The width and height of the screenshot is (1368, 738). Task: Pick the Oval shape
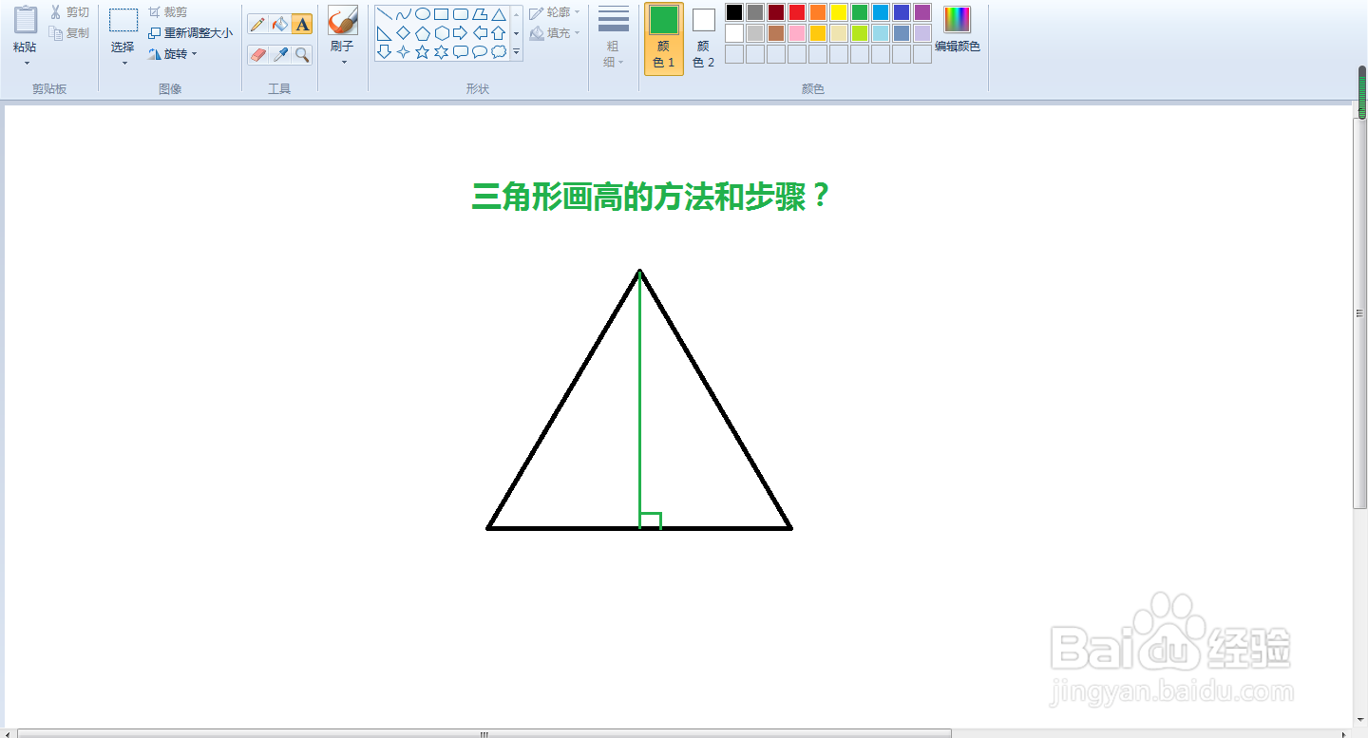pos(422,14)
